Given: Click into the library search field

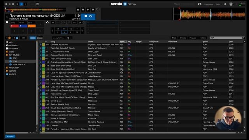Looking at the screenshot, I should (228, 38).
